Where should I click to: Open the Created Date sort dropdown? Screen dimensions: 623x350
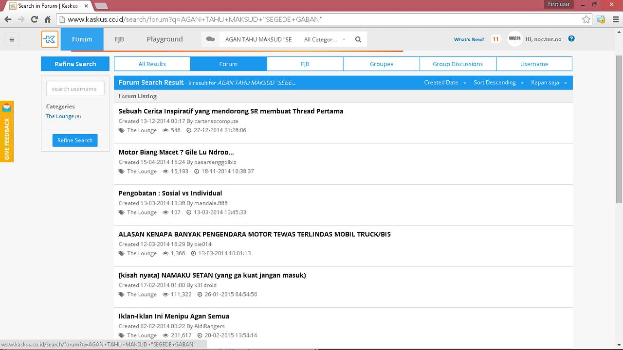pos(445,83)
